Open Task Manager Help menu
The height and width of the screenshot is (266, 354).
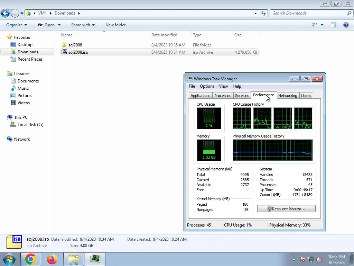pyautogui.click(x=237, y=86)
